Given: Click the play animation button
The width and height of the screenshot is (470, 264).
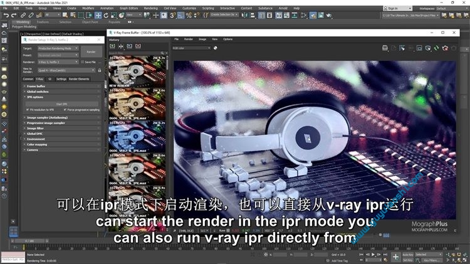Looking at the screenshot, I should tap(373, 255).
